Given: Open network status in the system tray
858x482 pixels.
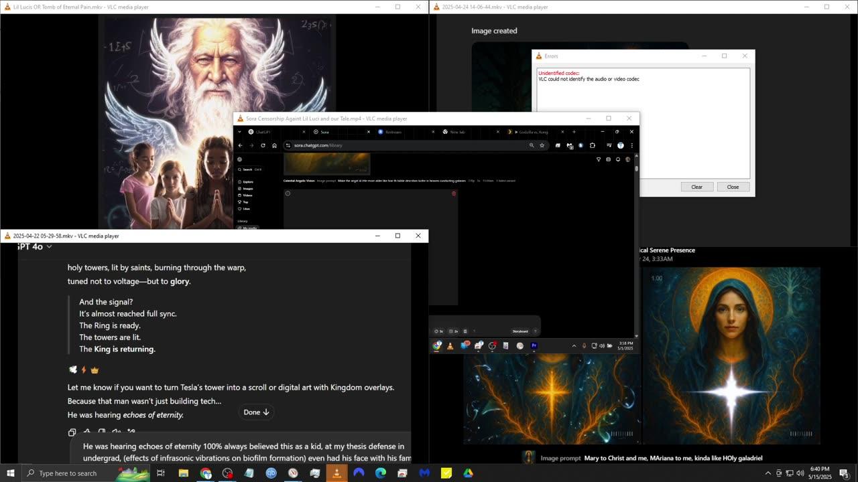Looking at the screenshot, I should (790, 473).
